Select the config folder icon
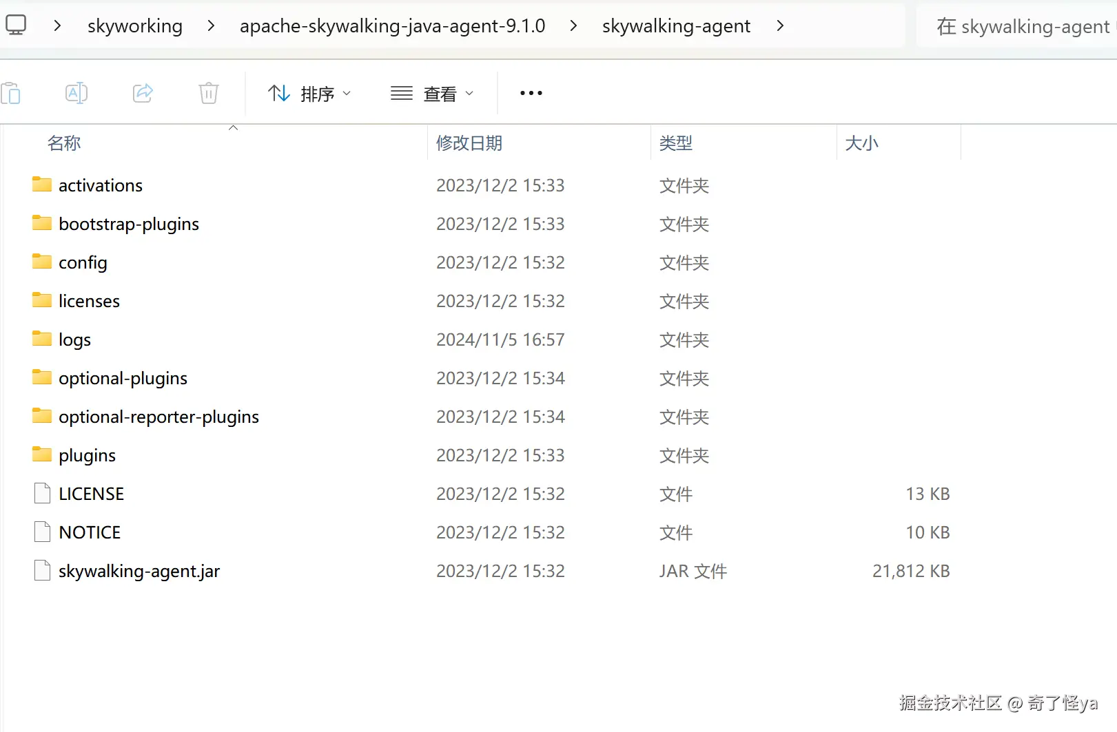The image size is (1117, 732). click(x=42, y=262)
